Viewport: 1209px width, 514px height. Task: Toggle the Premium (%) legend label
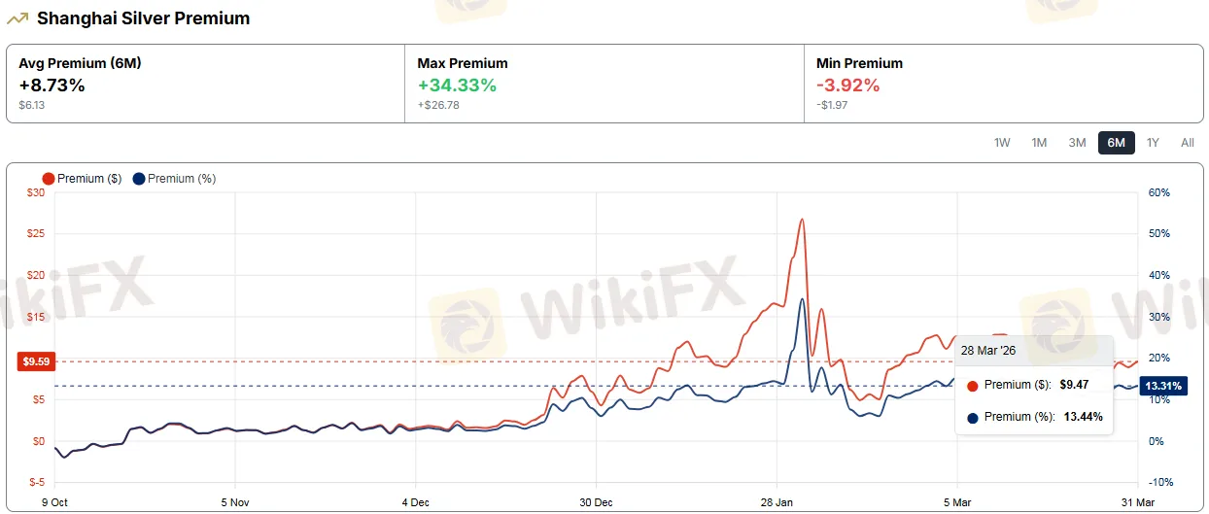[182, 179]
